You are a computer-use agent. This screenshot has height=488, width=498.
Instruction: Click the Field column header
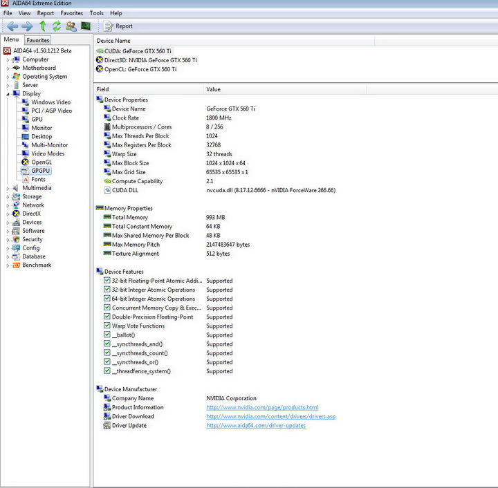(x=149, y=89)
